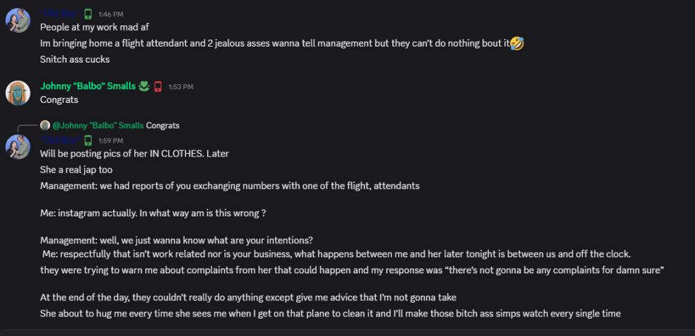Click the "Old Boy" username at 1:59 PM

(59, 140)
